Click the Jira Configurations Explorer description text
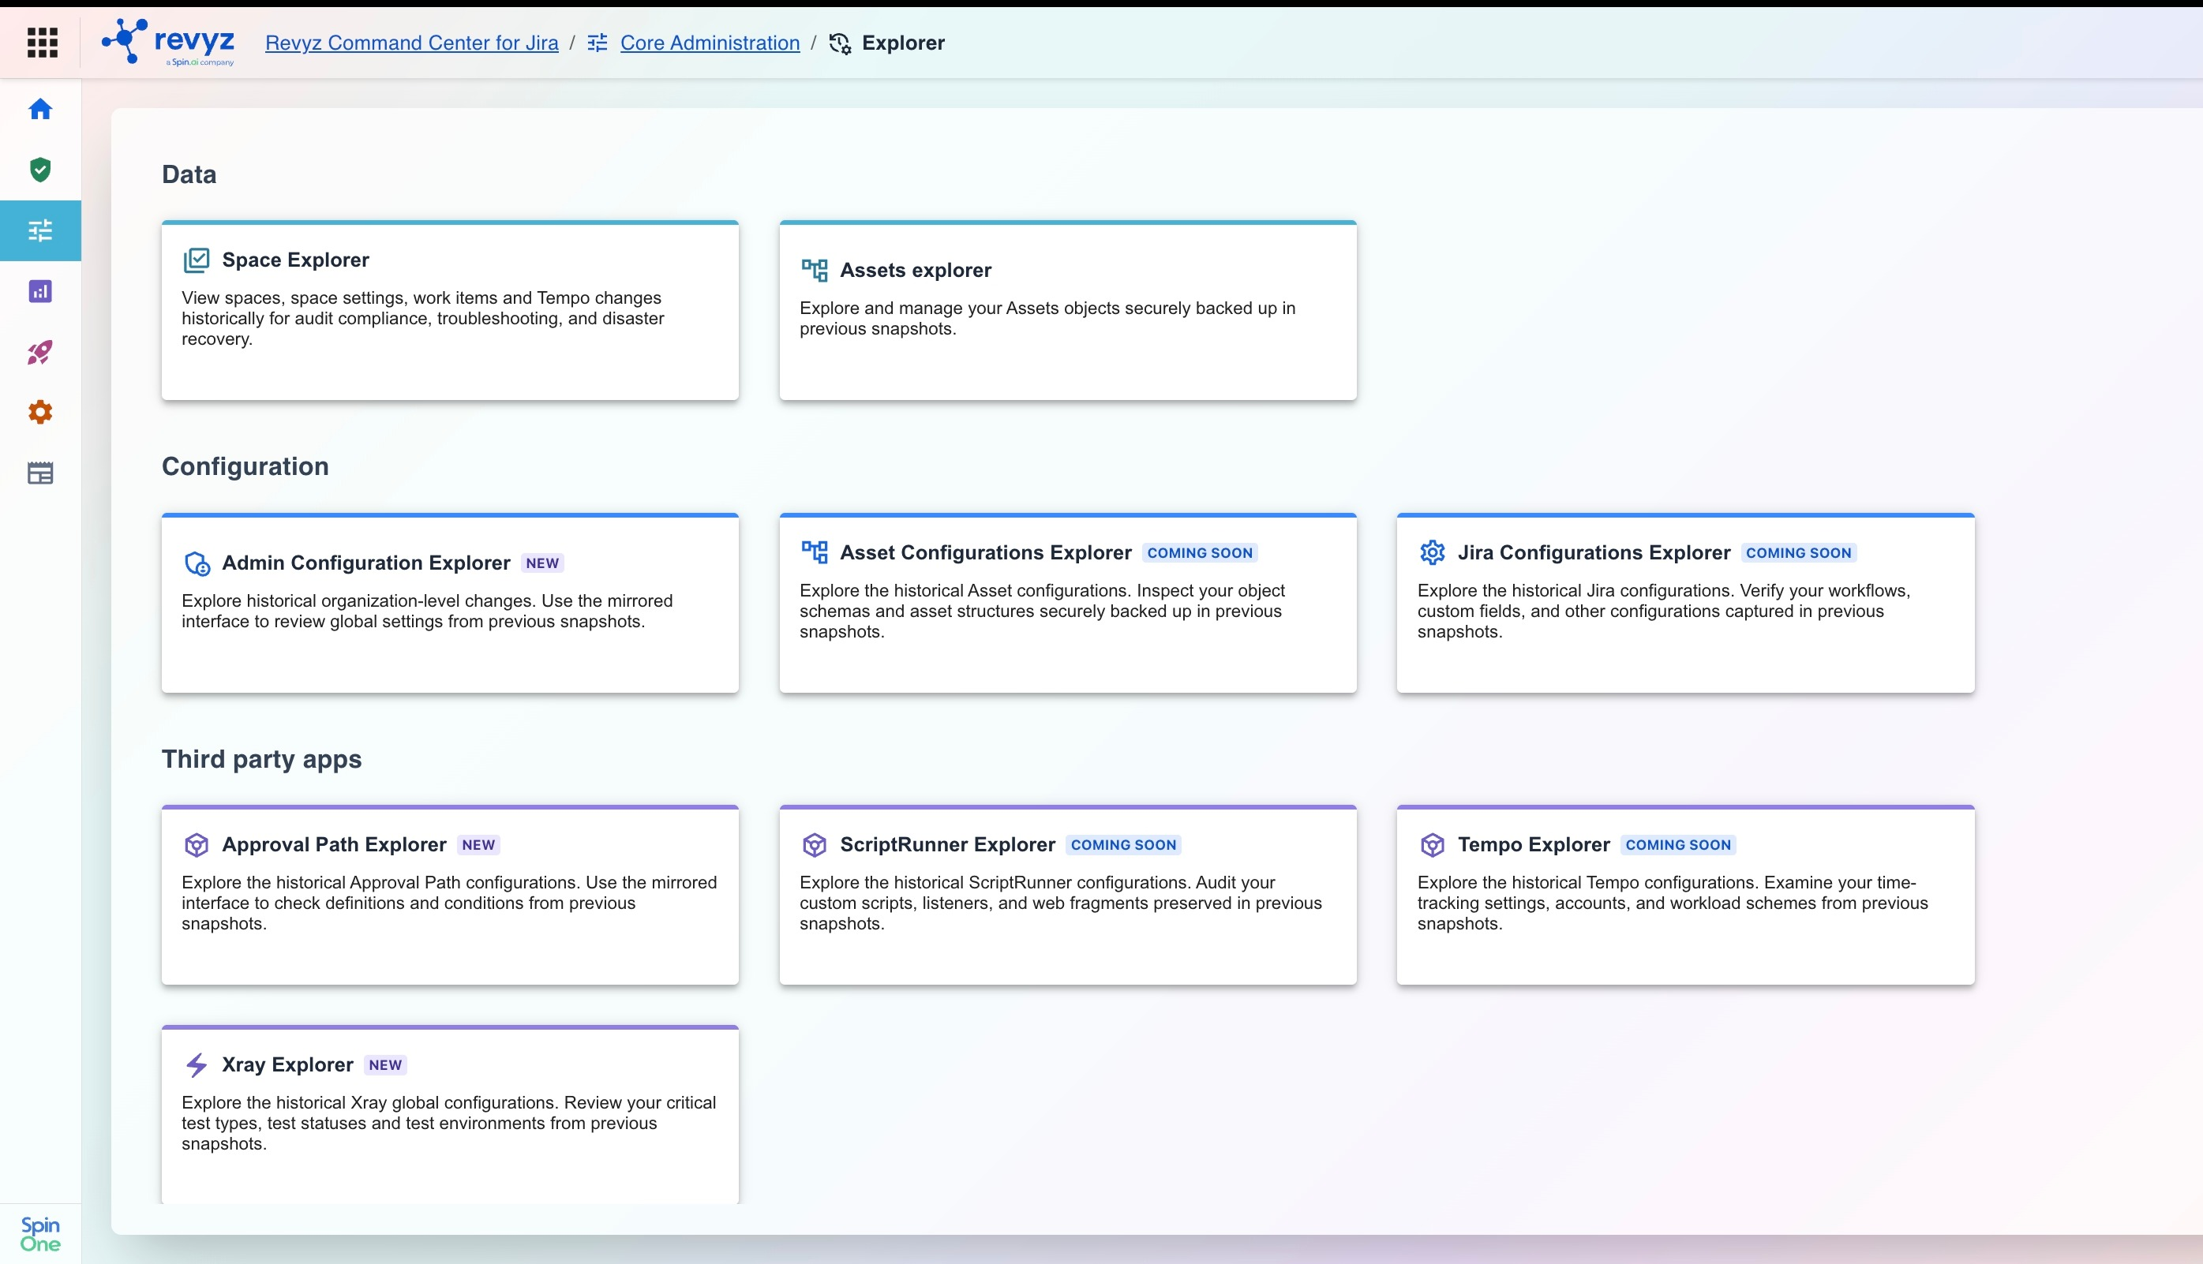This screenshot has width=2203, height=1264. point(1664,611)
